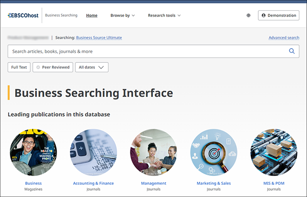Toggle the Peer Reviewed filter
The height and width of the screenshot is (197, 307).
(53, 67)
